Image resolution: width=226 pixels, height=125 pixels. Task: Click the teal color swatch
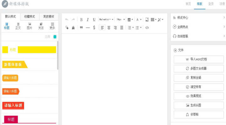point(55,37)
